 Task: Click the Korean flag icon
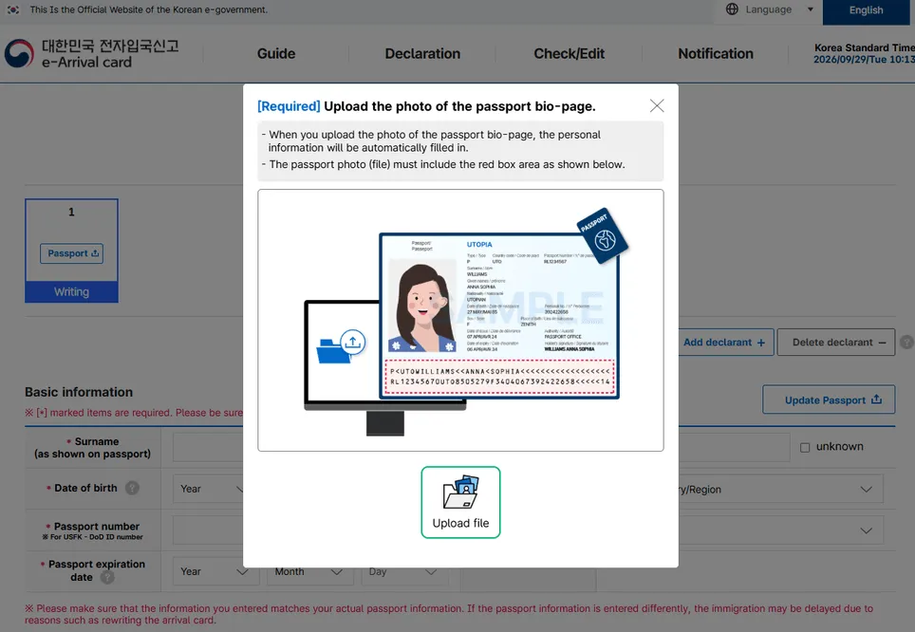[x=13, y=9]
